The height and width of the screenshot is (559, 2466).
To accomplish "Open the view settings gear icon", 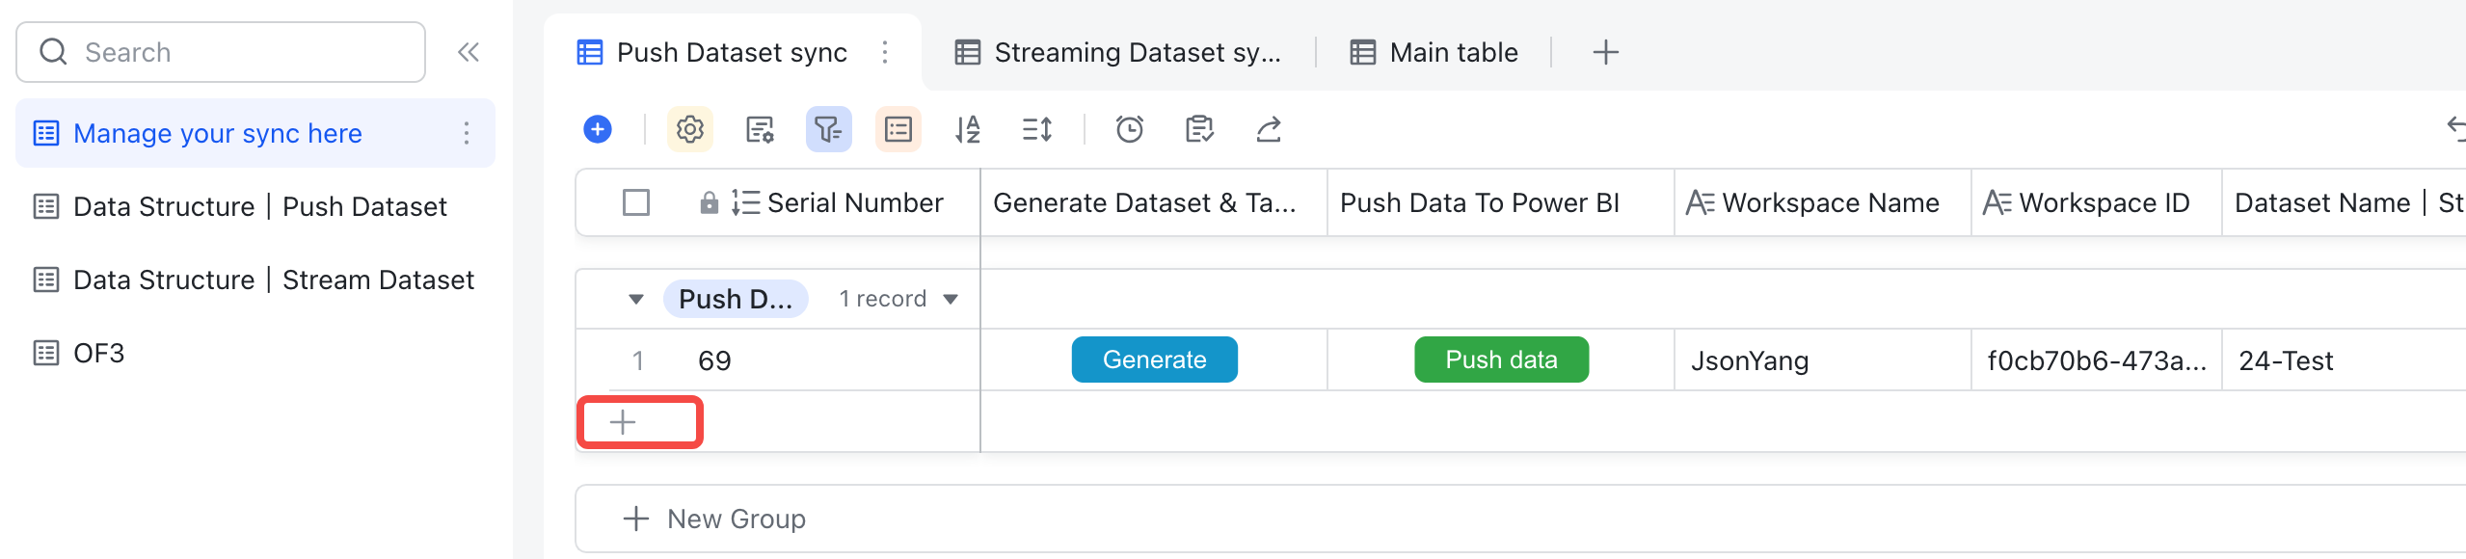I will pos(690,129).
